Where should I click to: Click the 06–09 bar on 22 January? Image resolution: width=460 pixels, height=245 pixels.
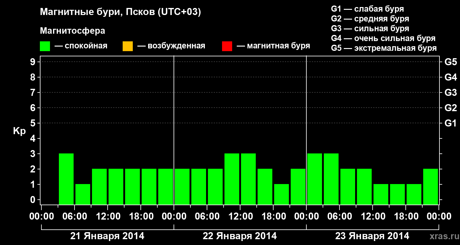(215, 187)
